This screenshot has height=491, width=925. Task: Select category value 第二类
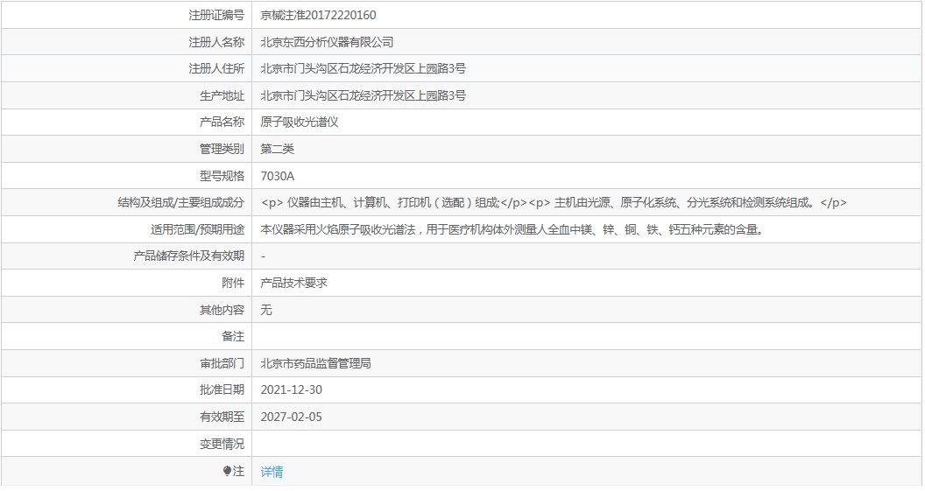[x=278, y=149]
